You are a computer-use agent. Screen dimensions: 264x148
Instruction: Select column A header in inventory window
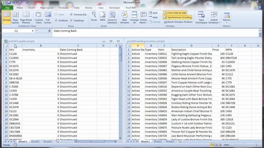click(x=138, y=46)
